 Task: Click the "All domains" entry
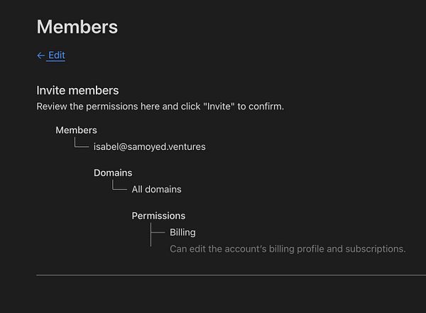156,190
